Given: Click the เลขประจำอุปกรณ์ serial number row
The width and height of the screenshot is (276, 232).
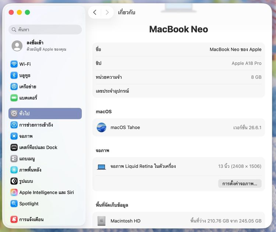Looking at the screenshot, I should tap(178, 91).
